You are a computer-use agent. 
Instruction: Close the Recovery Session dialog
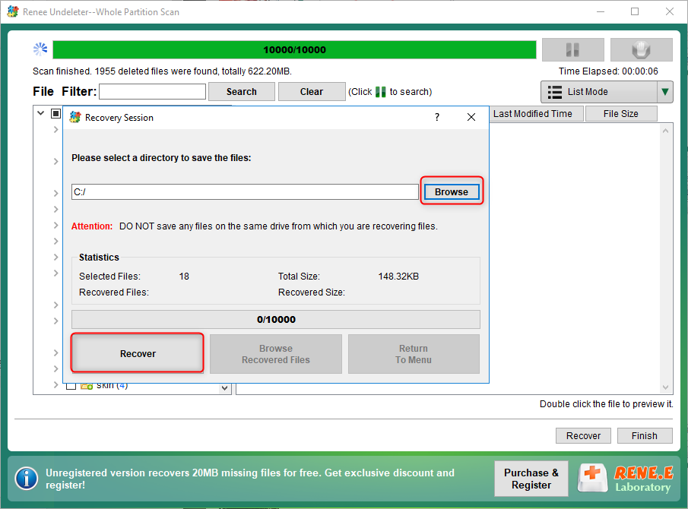pos(471,117)
